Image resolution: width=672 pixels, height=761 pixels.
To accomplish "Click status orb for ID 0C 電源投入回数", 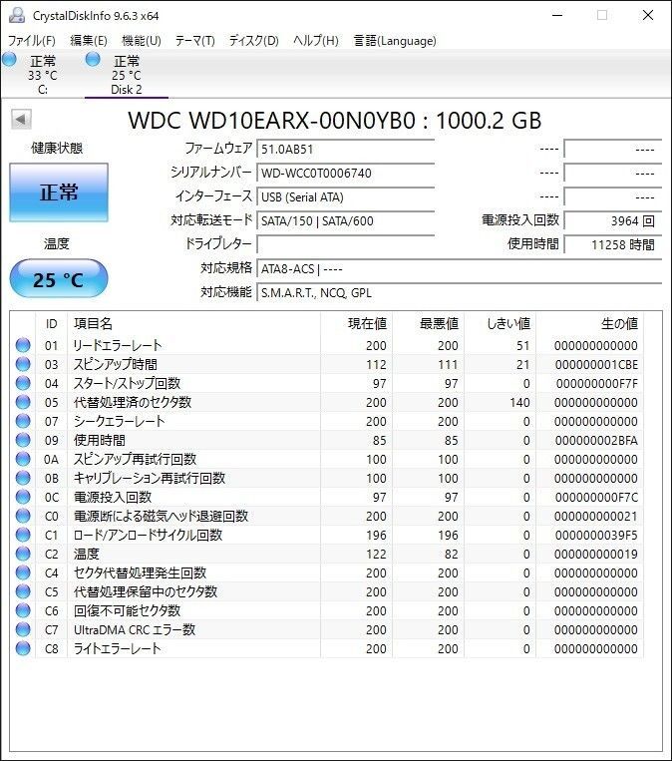I will 23,497.
